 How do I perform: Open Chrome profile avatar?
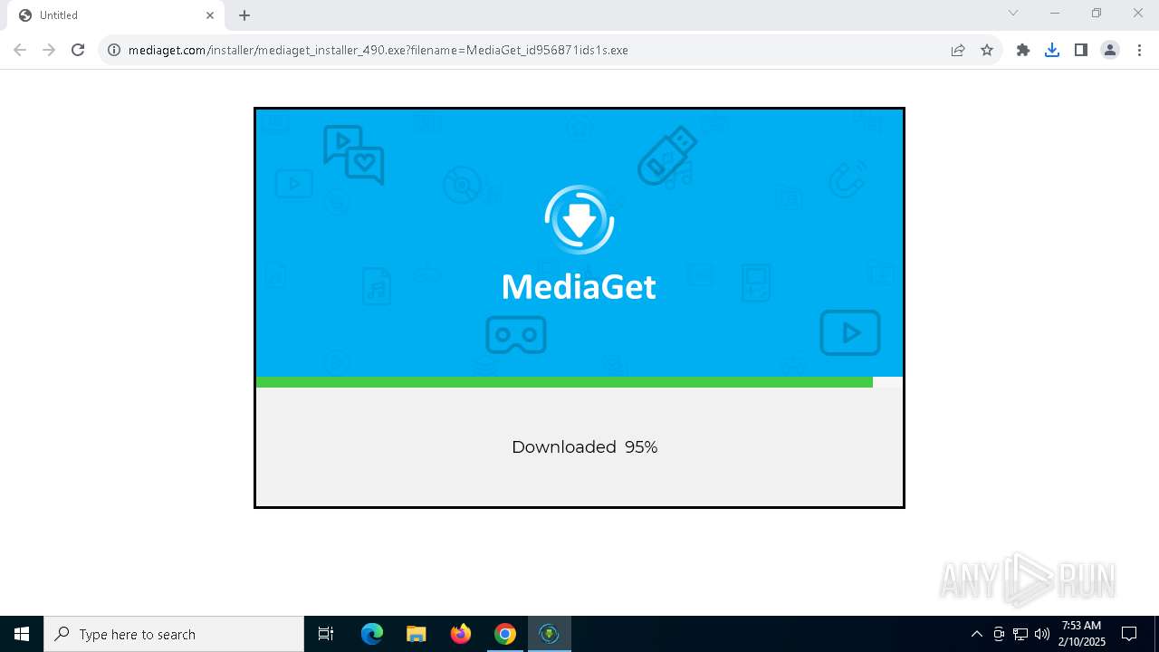pyautogui.click(x=1110, y=50)
